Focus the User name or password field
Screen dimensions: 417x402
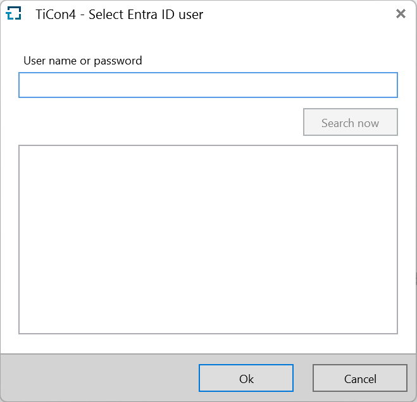tap(208, 85)
